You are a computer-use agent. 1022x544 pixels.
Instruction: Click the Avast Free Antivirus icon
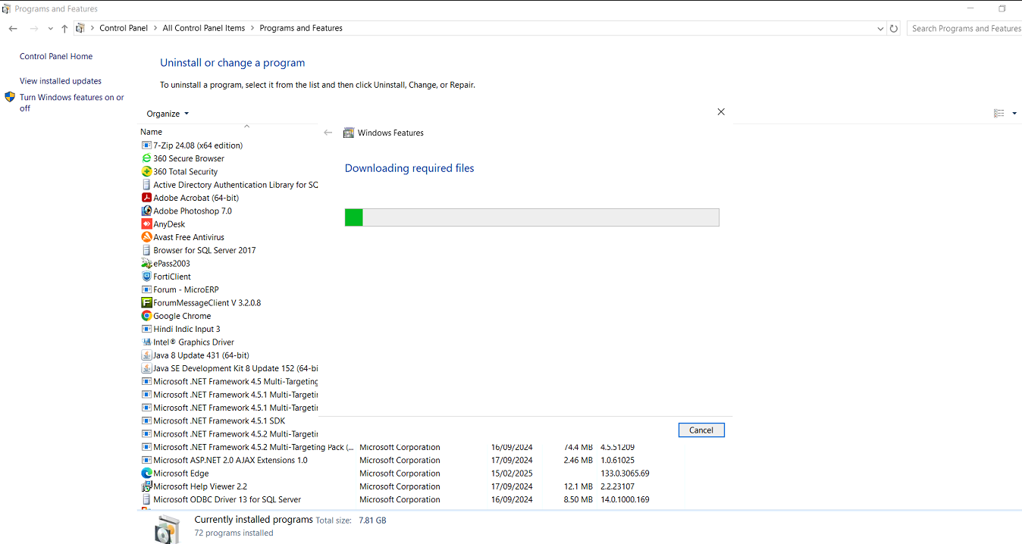[x=146, y=237]
